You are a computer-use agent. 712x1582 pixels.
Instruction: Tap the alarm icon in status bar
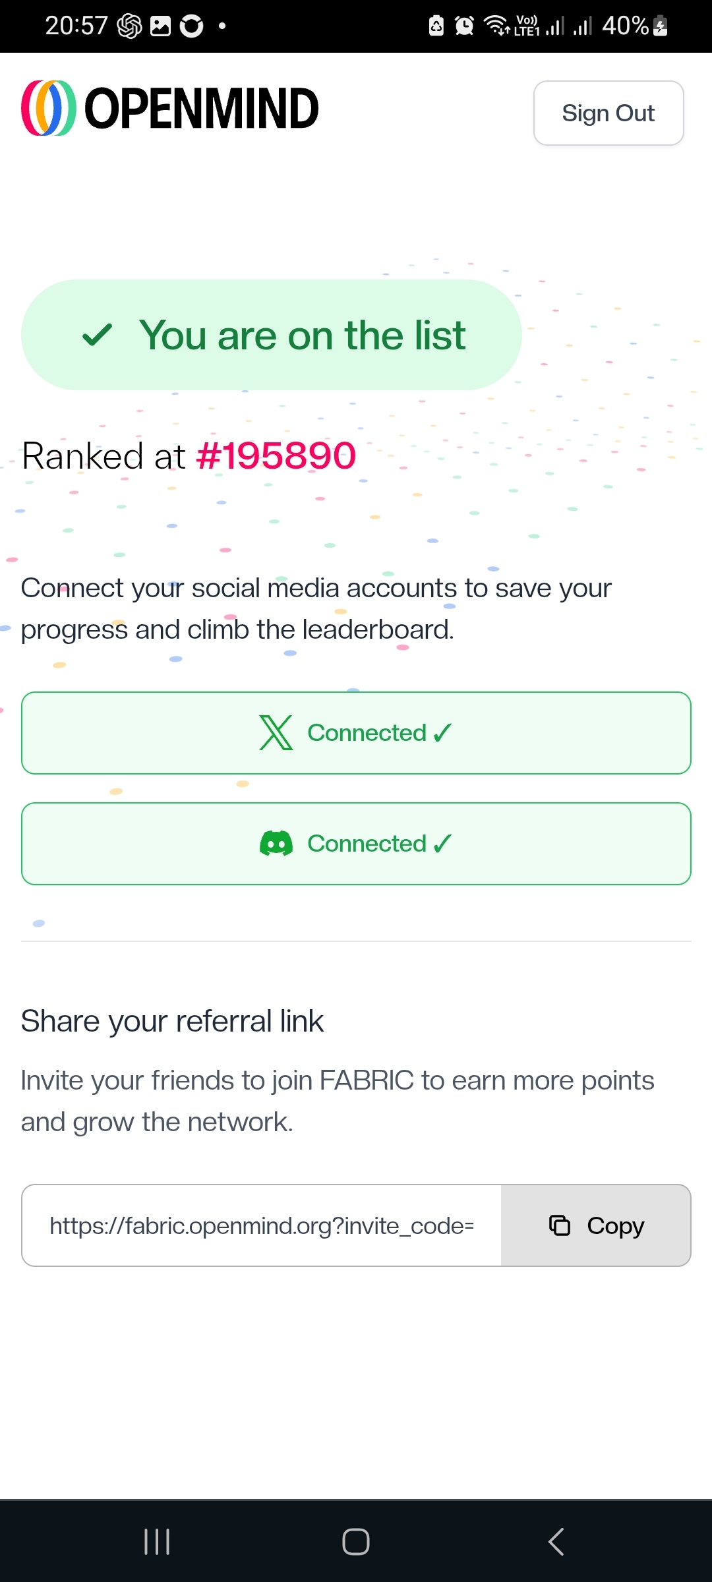click(464, 26)
